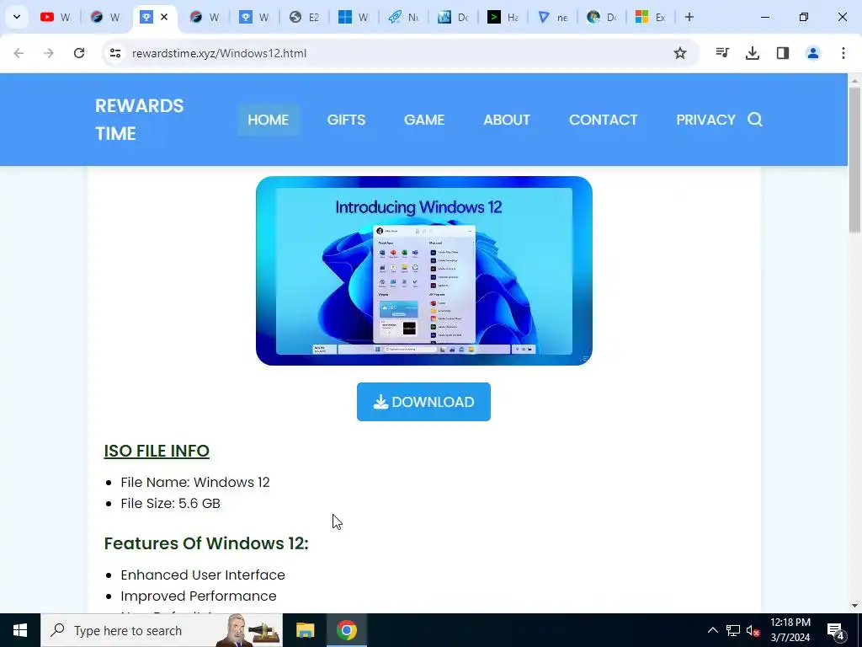Select 'File Name: Windows 12' text
The height and width of the screenshot is (647, 862).
coord(195,482)
